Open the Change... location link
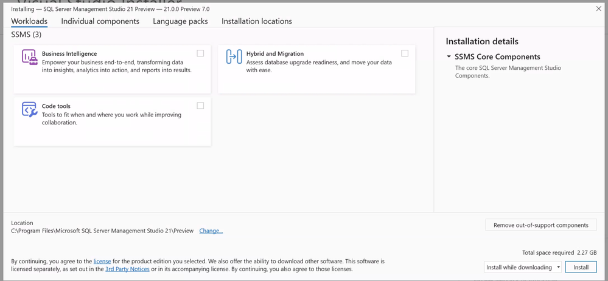This screenshot has height=281, width=608. click(x=211, y=231)
